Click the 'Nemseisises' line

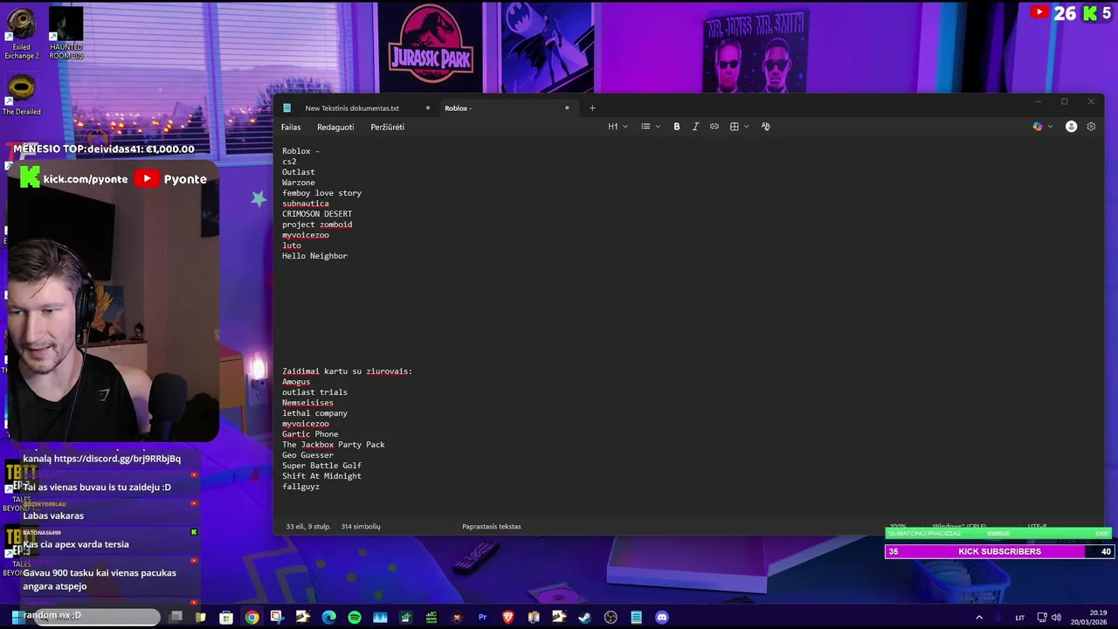pyautogui.click(x=307, y=403)
